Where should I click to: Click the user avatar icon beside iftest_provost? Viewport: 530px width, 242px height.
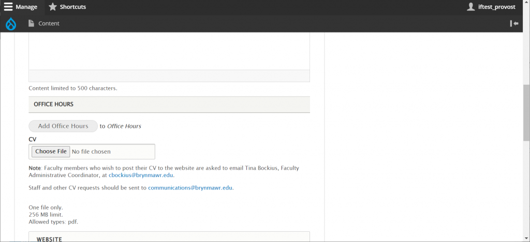click(471, 7)
